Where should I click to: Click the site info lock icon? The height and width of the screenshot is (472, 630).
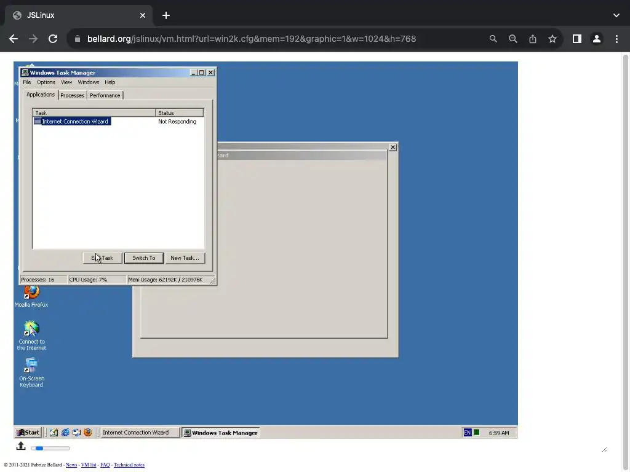tap(78, 39)
